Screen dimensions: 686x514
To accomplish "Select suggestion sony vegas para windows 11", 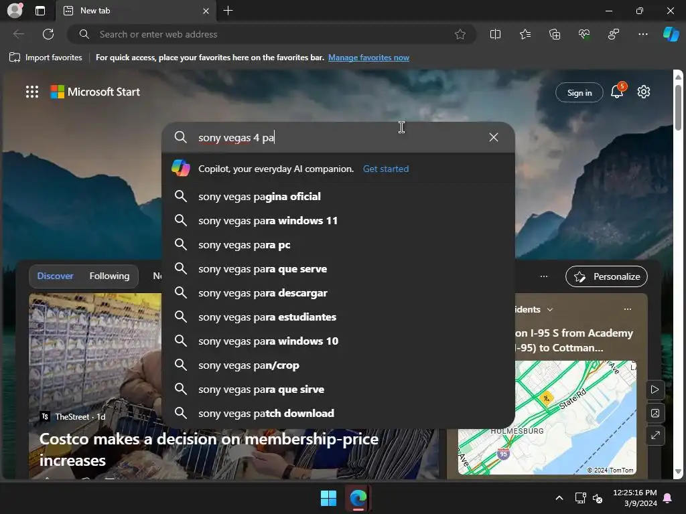I will coord(338,220).
